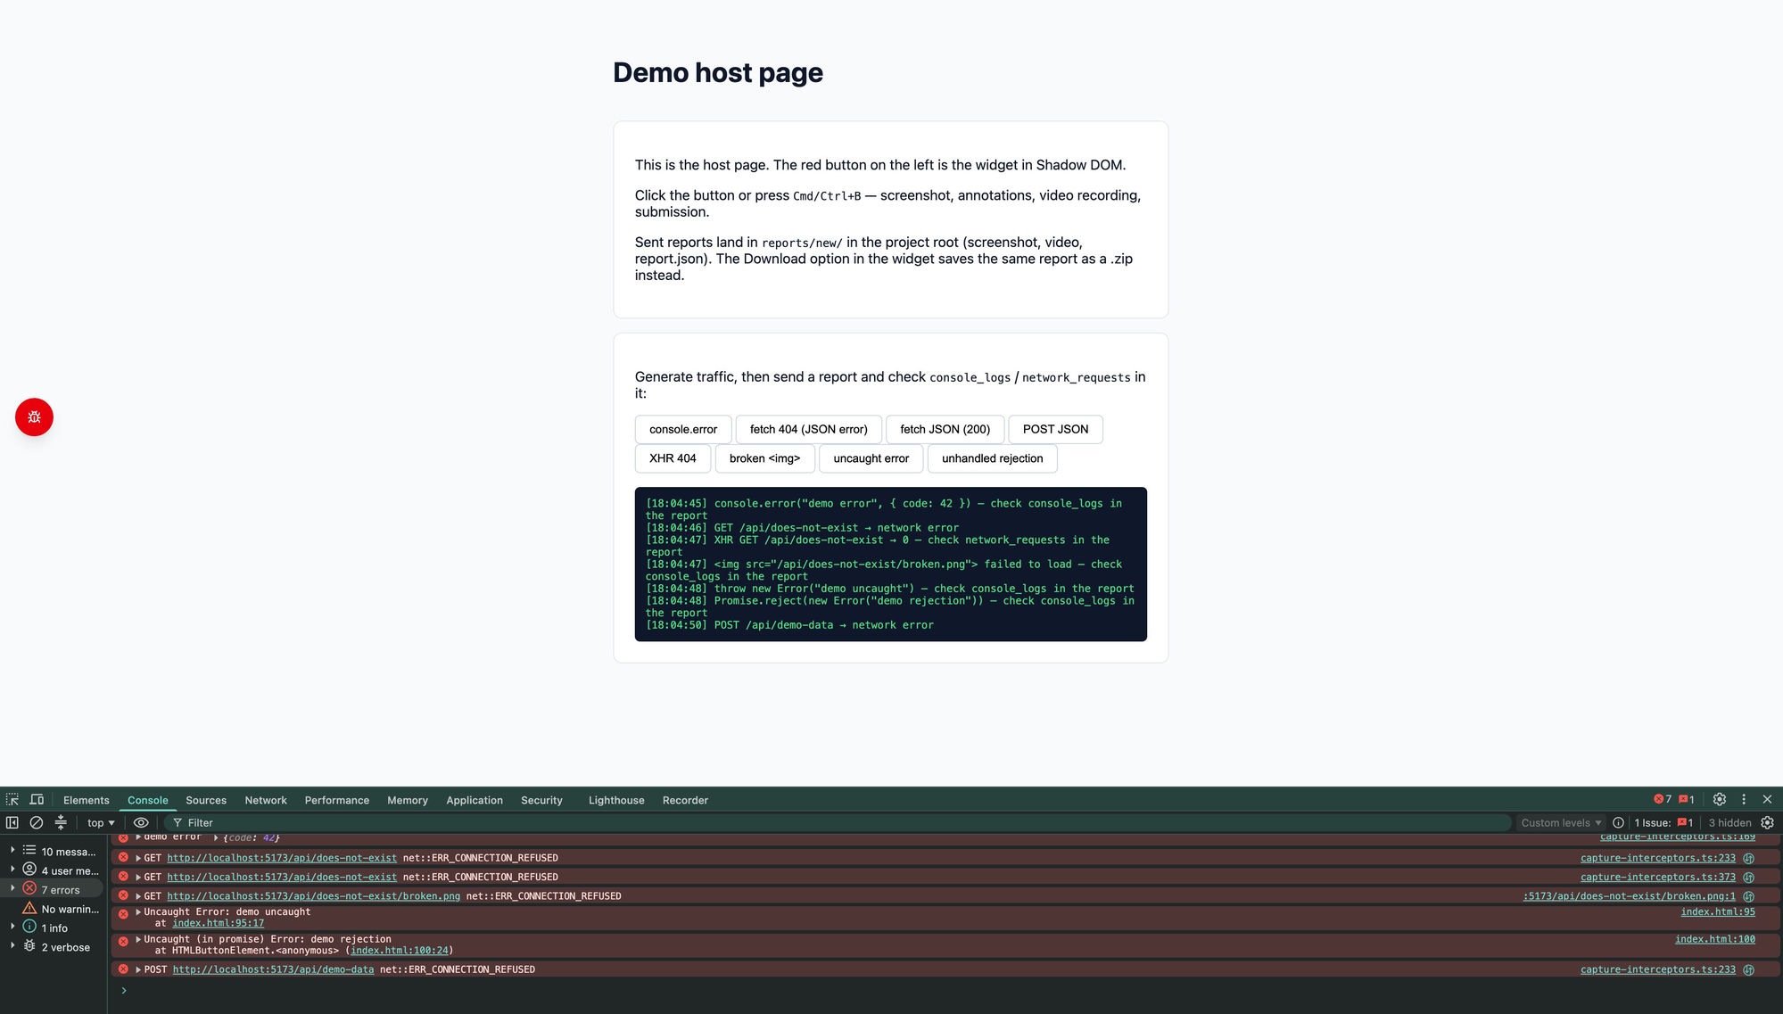
Task: Open the localhost api/demo-data URL link
Action: click(x=273, y=969)
